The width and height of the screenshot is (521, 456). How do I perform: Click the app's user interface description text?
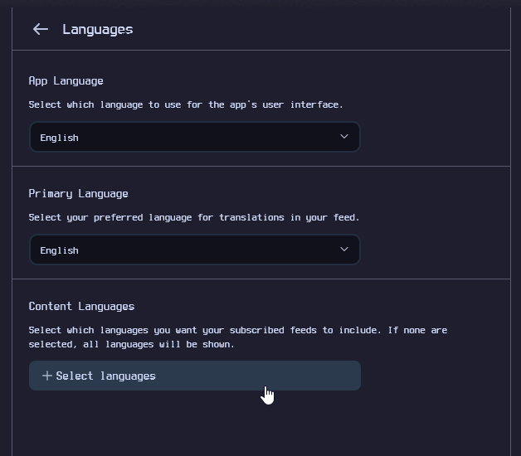coord(185,105)
